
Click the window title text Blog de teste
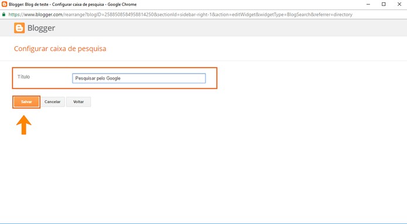pos(36,5)
